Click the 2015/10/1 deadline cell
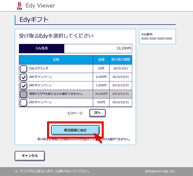 tap(121, 69)
